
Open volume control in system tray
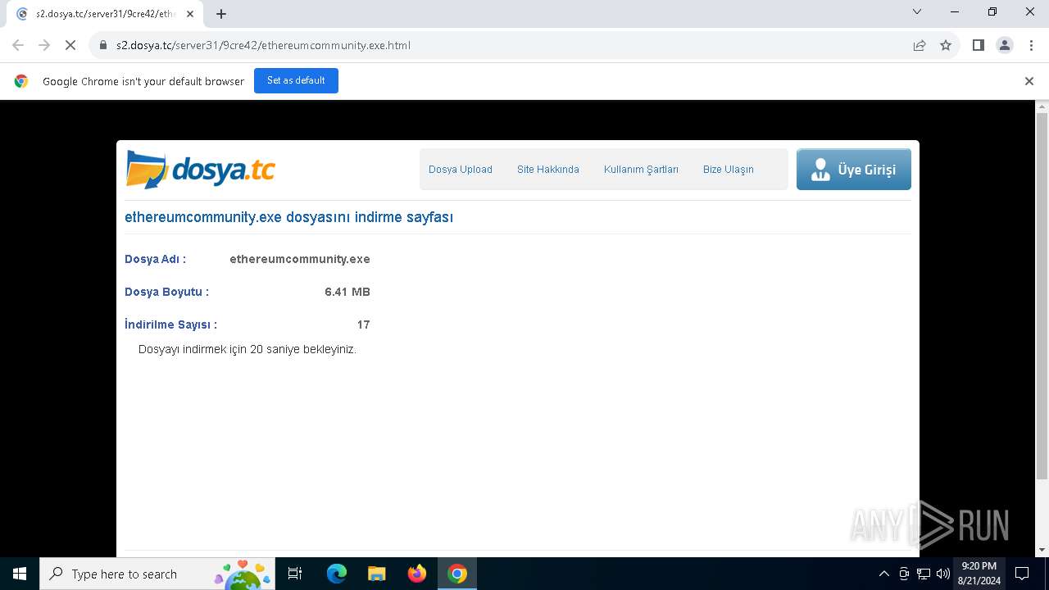[943, 574]
